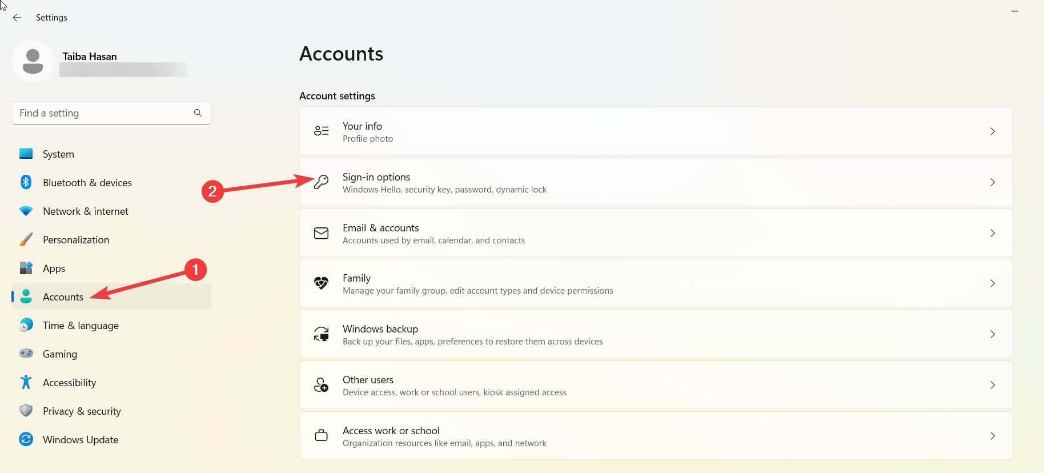Open Time & language in sidebar
1044x473 pixels.
pos(81,326)
